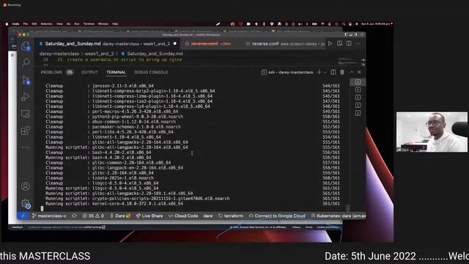Open the Search view in activity bar

tap(26, 62)
